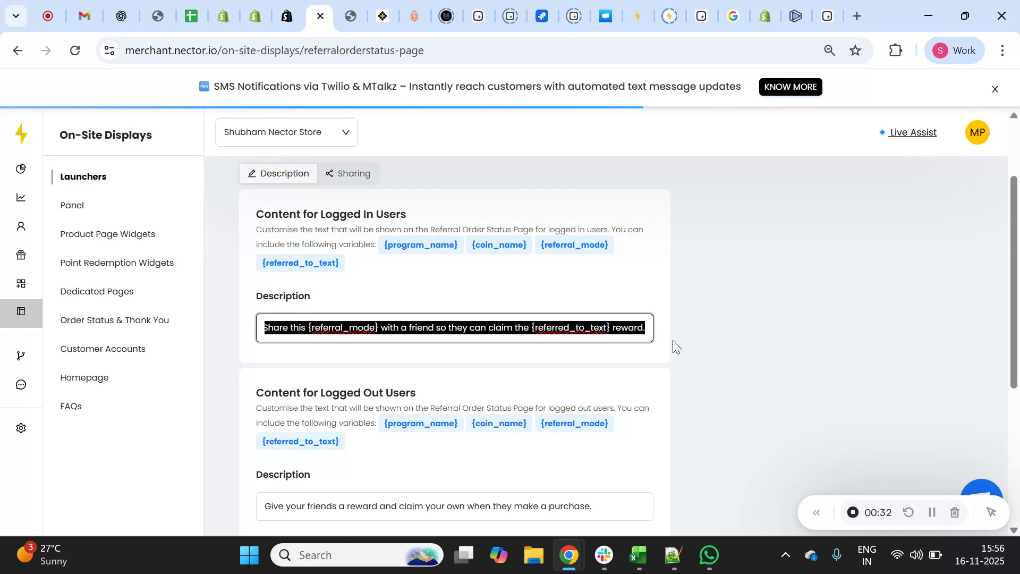Insert the {coin_name} variable chip
The width and height of the screenshot is (1020, 574).
point(498,244)
